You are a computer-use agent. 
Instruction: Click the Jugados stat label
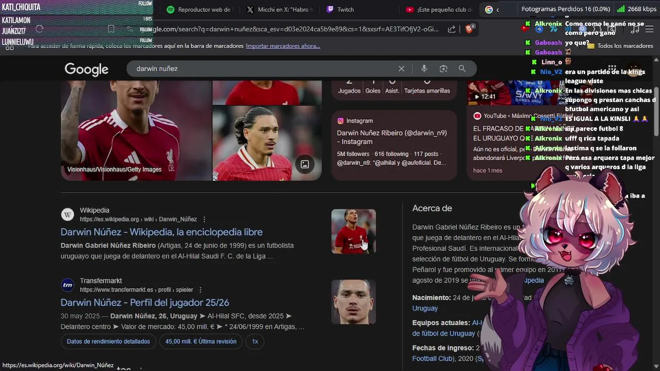pyautogui.click(x=349, y=91)
